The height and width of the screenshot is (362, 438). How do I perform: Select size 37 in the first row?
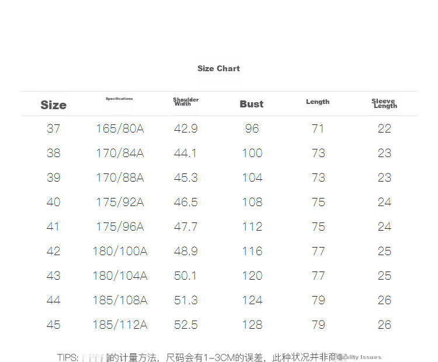(x=53, y=128)
